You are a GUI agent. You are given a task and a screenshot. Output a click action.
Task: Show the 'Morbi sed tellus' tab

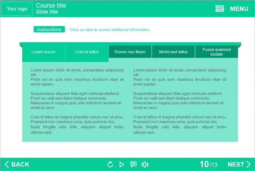173,52
